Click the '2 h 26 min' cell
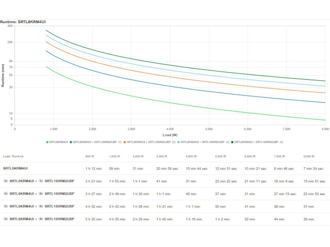This screenshot has width=330, height=247. 141,219
